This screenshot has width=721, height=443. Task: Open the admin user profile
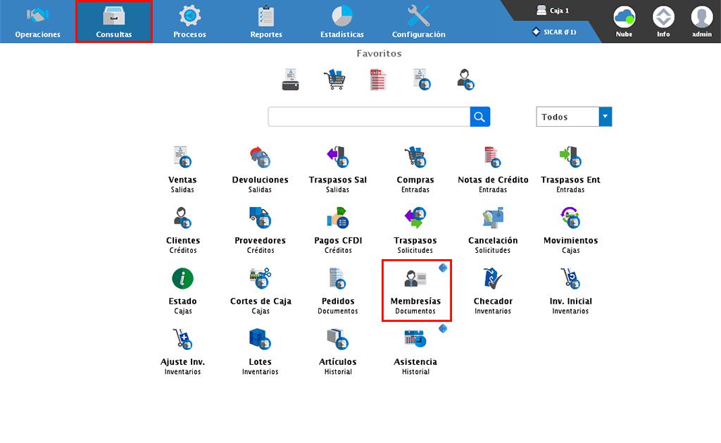point(701,21)
